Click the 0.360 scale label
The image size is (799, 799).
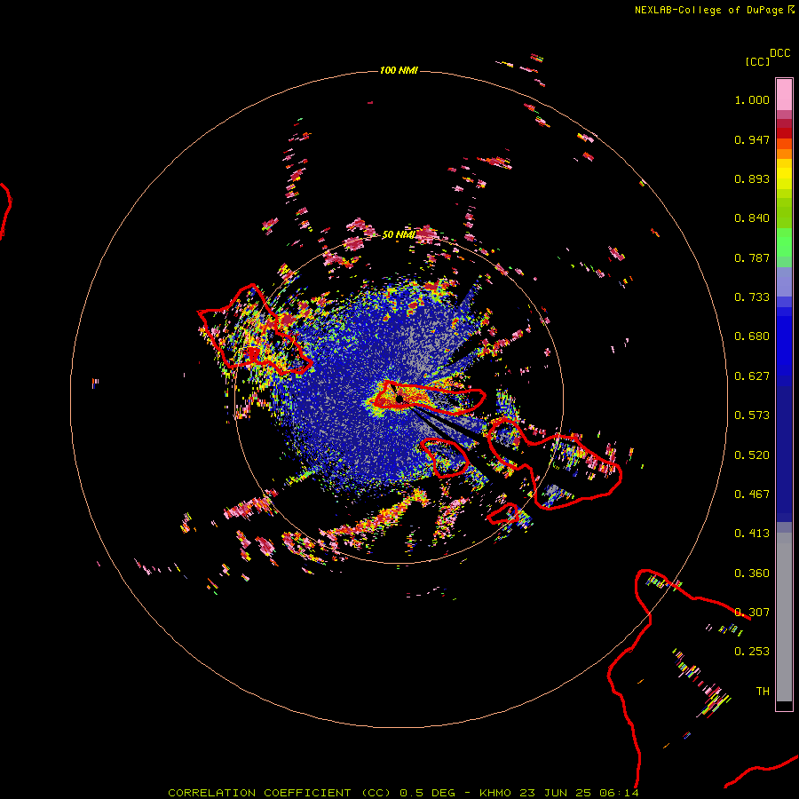coord(752,574)
